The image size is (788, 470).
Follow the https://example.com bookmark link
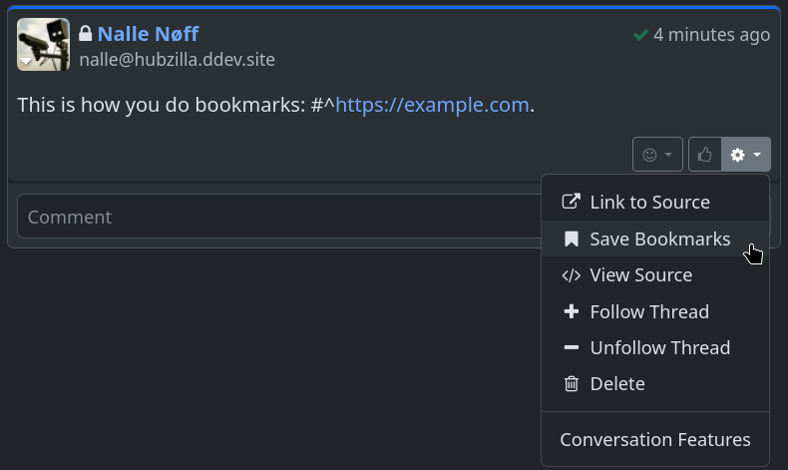point(432,105)
